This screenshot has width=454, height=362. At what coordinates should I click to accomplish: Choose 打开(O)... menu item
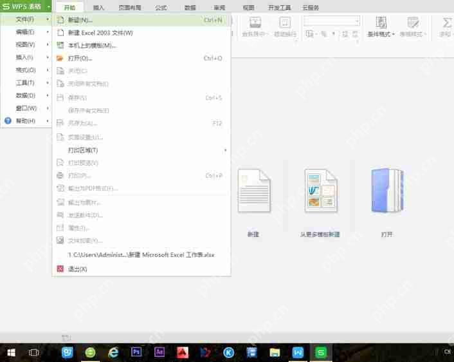click(141, 59)
